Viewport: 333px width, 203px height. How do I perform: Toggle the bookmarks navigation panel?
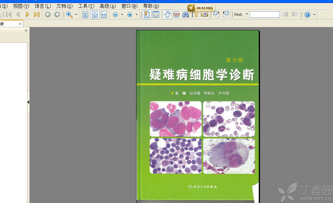pos(147,14)
